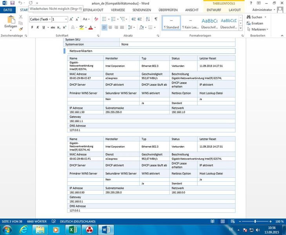286x235 pixels.
Task: Open the ÜBERPRÜFEN ribbon tab
Action: (168, 9)
